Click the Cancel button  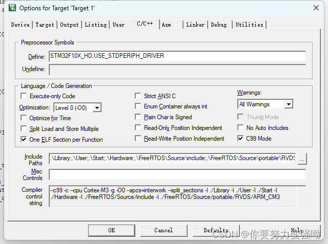point(163,230)
